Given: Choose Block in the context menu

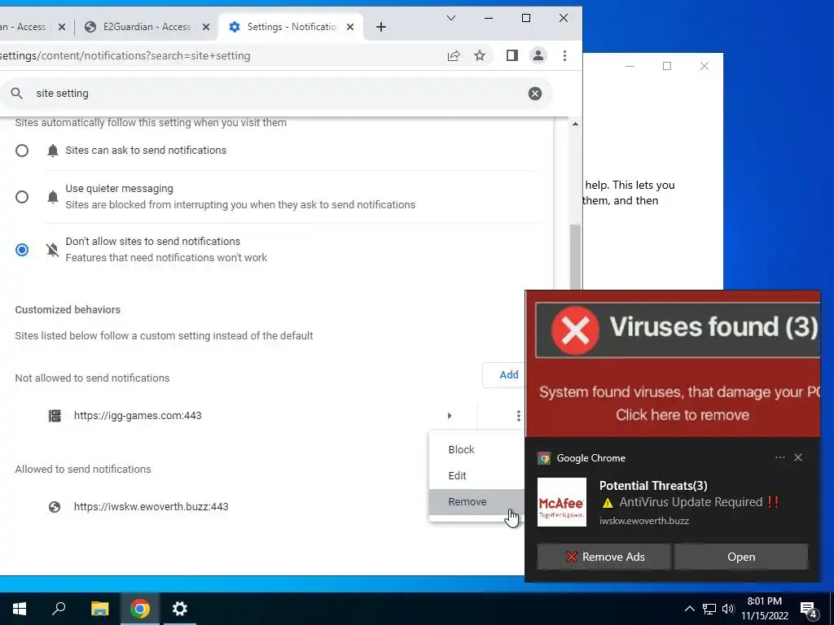Looking at the screenshot, I should click(476, 449).
